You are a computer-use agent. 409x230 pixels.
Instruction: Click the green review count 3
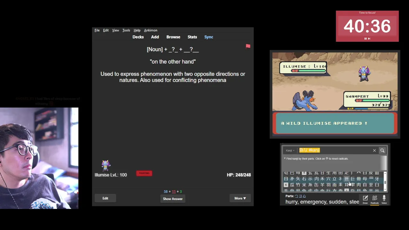pos(181,192)
